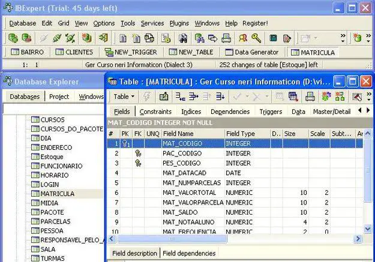This screenshot has width=375, height=262.
Task: Click the Export icon in Table window toolbar
Action: point(164,97)
